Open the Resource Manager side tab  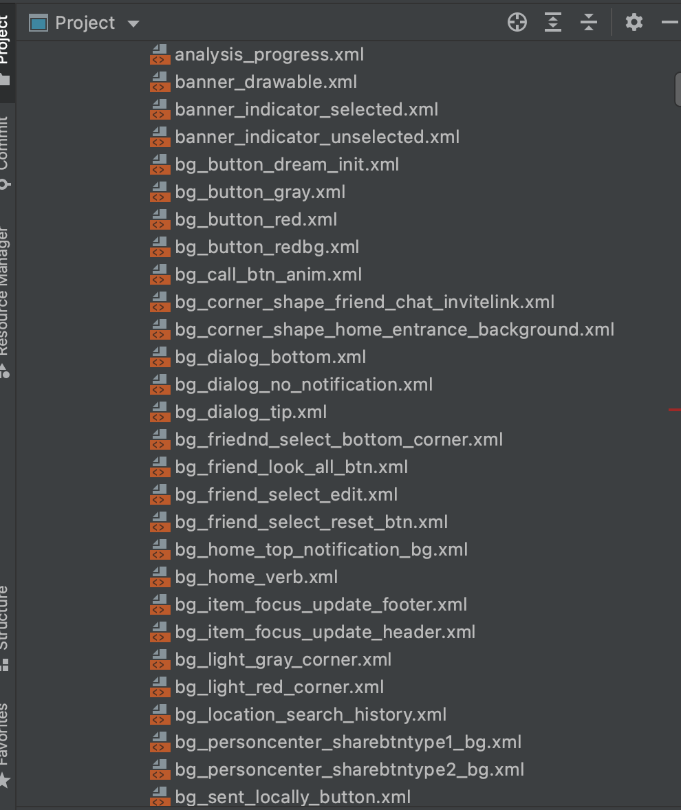pos(5,302)
